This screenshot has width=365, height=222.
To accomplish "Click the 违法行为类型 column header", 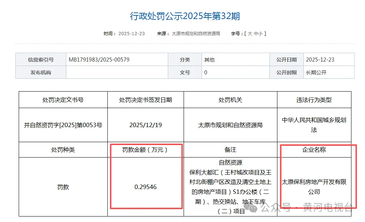I will (x=314, y=100).
